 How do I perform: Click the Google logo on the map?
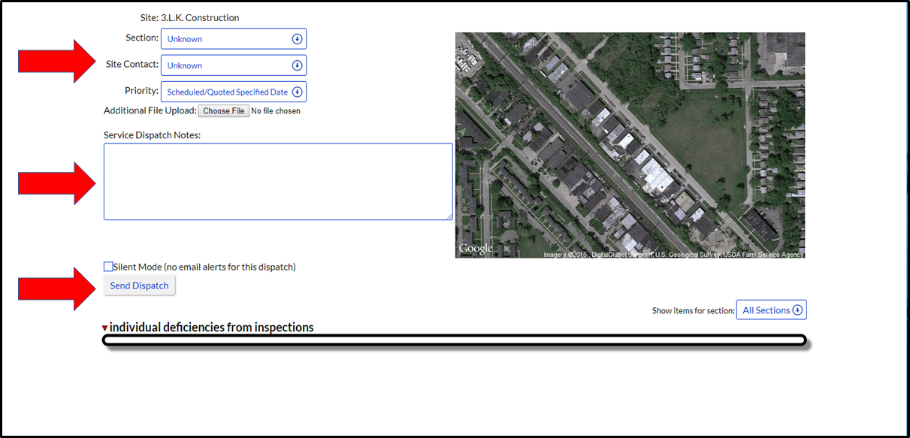coord(476,249)
